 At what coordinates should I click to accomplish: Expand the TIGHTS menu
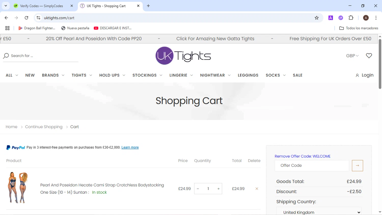pyautogui.click(x=82, y=75)
